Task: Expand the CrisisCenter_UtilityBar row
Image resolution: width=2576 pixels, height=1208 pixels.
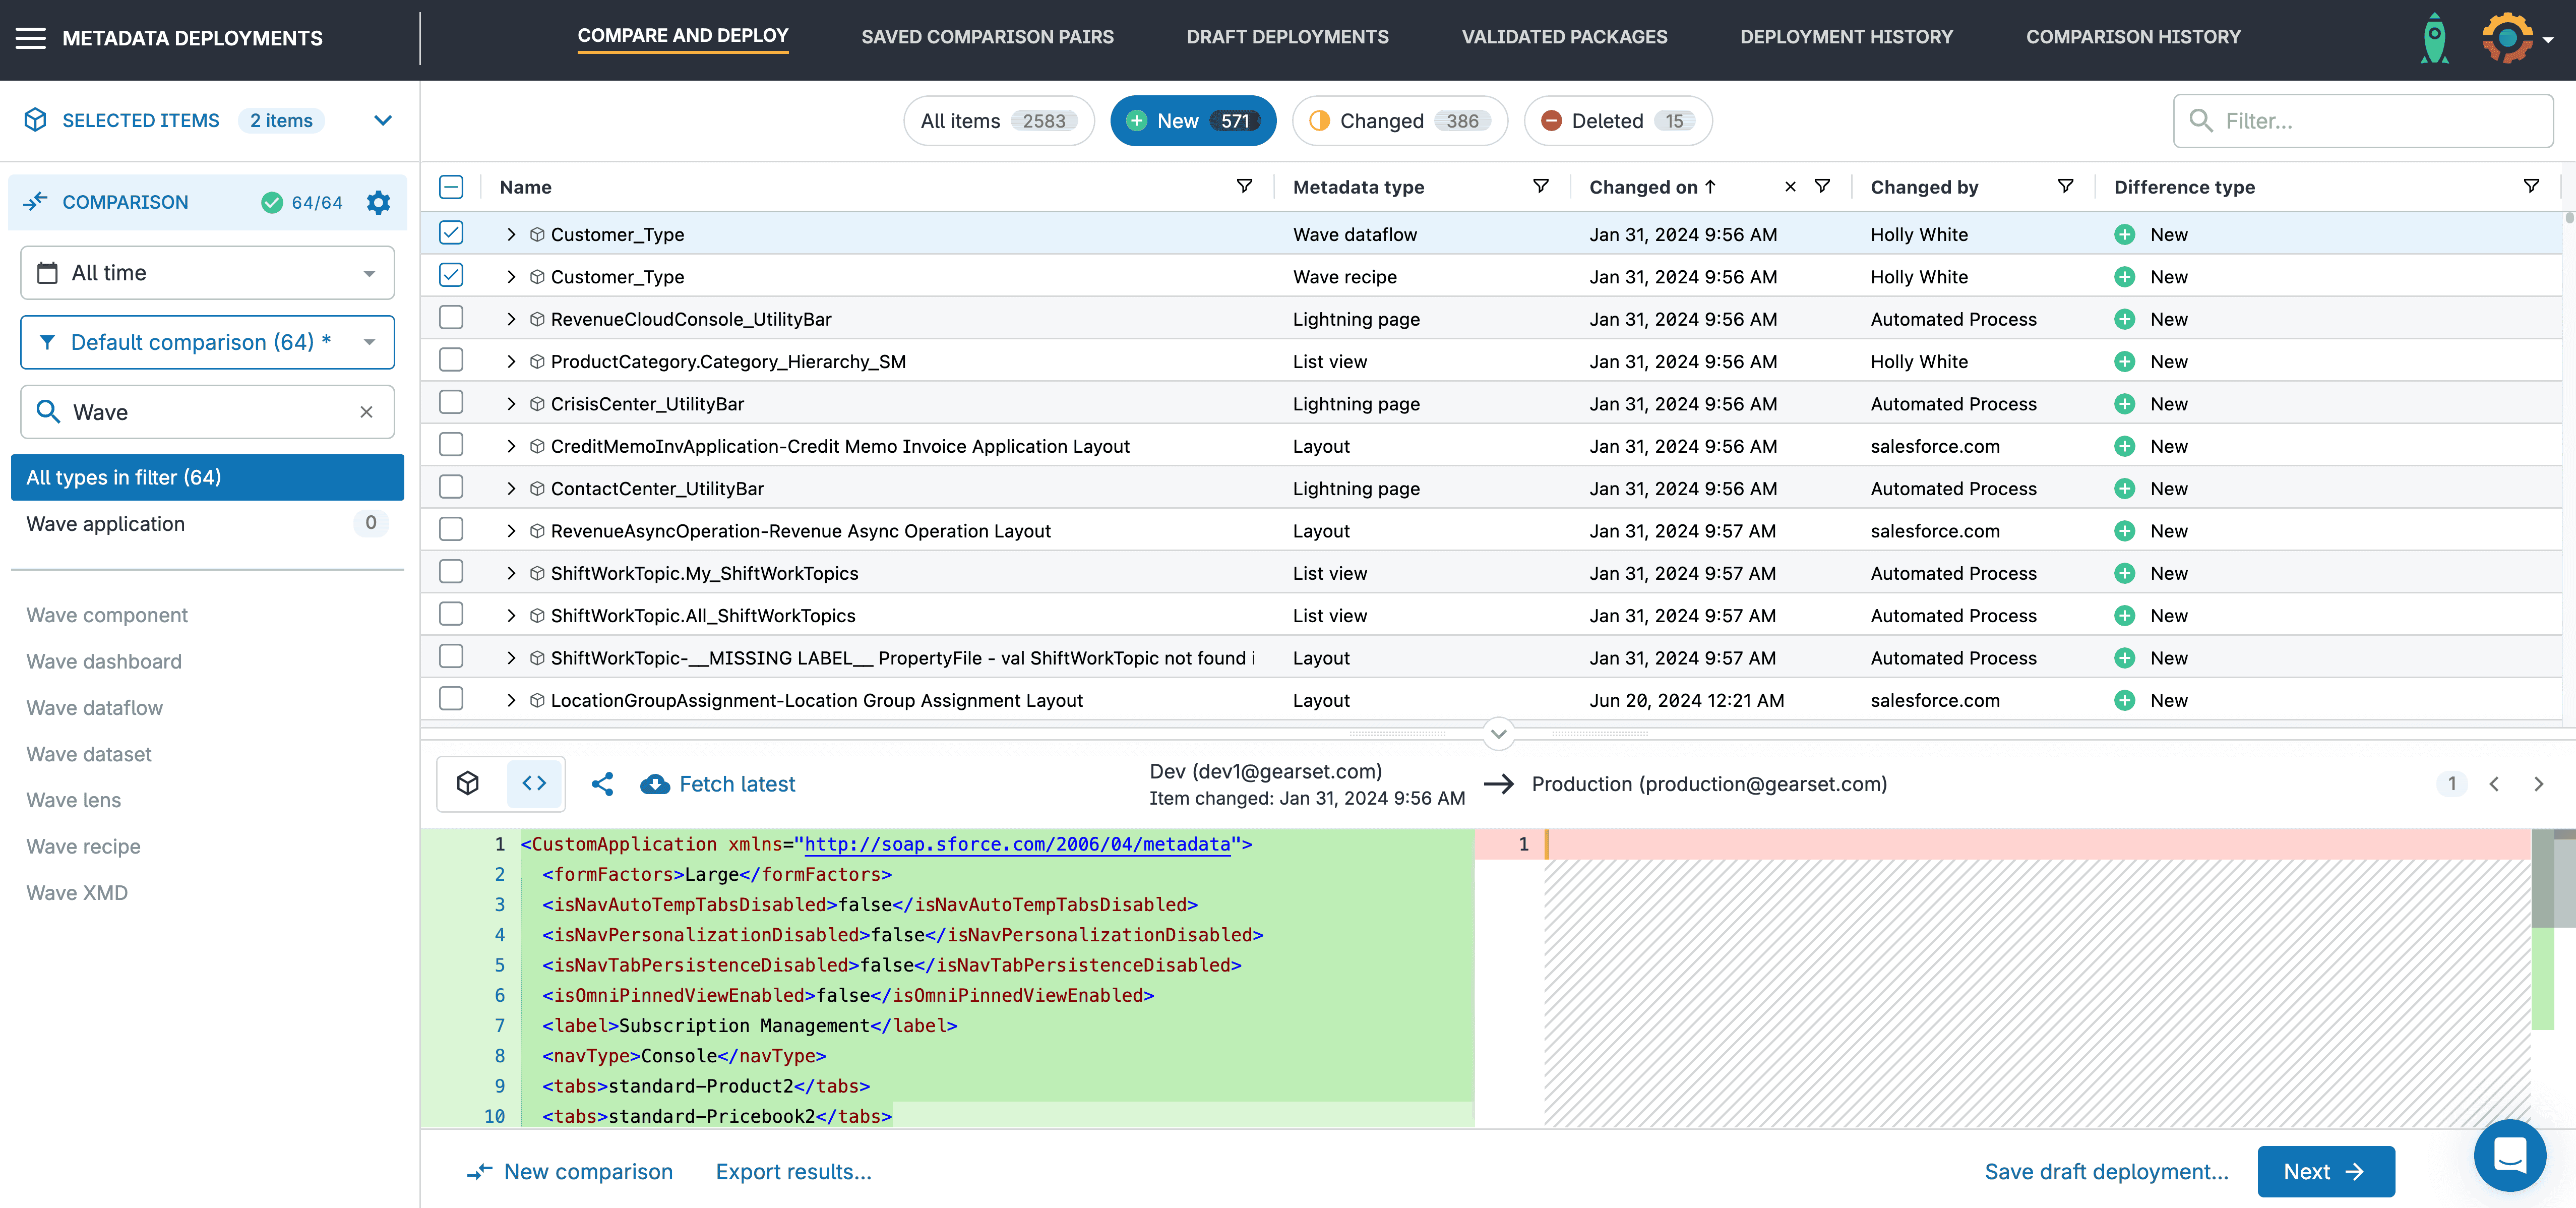Action: tap(511, 404)
